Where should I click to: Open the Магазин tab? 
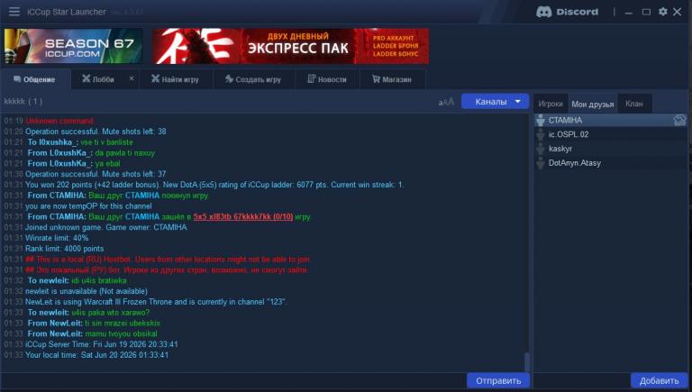(392, 79)
